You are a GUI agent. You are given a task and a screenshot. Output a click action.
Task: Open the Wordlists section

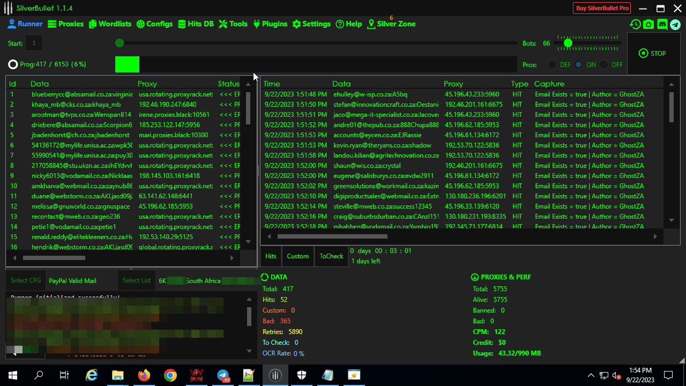coord(110,24)
